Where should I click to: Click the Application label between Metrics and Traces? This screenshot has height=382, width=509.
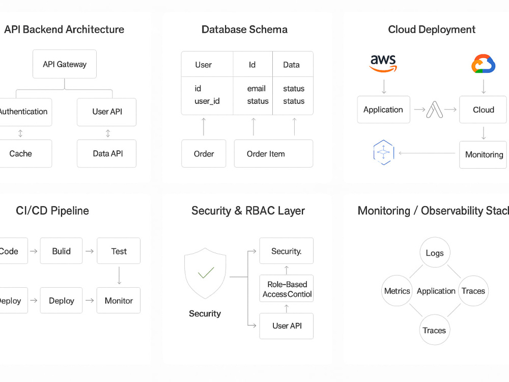(x=436, y=291)
